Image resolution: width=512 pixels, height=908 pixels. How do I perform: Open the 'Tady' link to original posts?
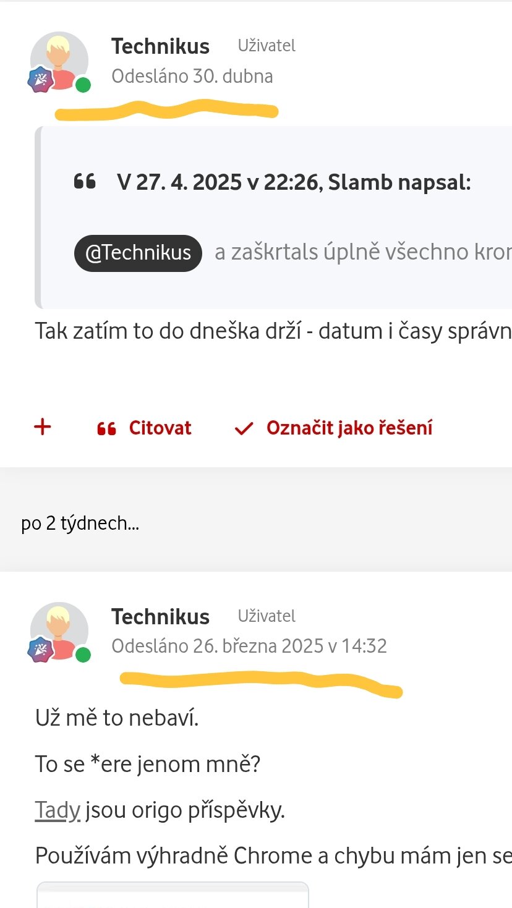(58, 810)
